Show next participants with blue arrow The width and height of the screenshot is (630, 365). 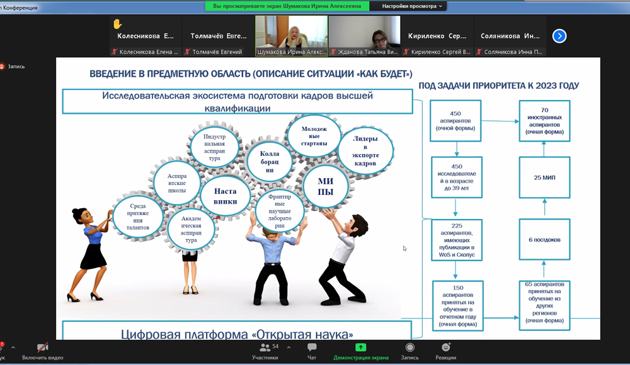559,36
